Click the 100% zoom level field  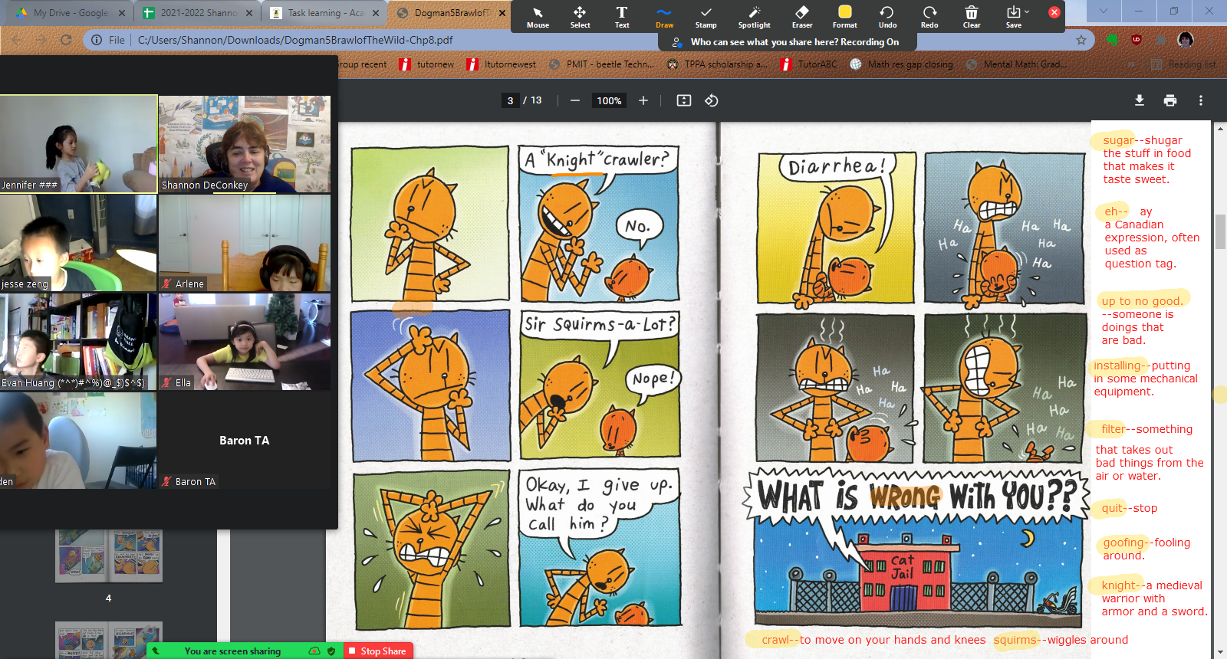609,100
